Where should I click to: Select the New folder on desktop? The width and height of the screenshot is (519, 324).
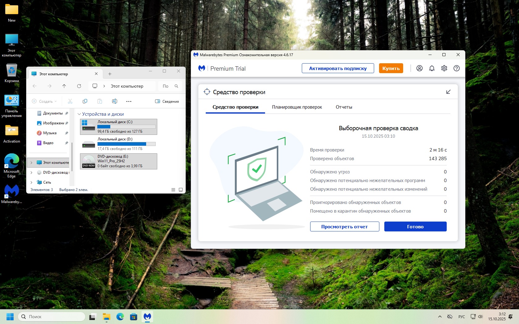pos(12,13)
